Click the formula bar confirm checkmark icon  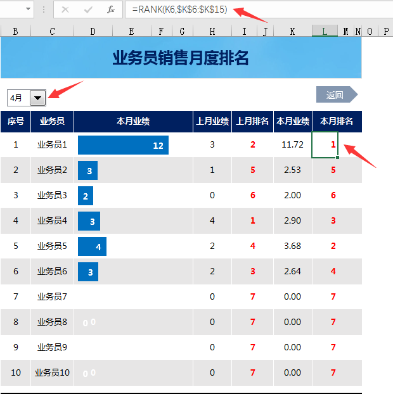88,10
